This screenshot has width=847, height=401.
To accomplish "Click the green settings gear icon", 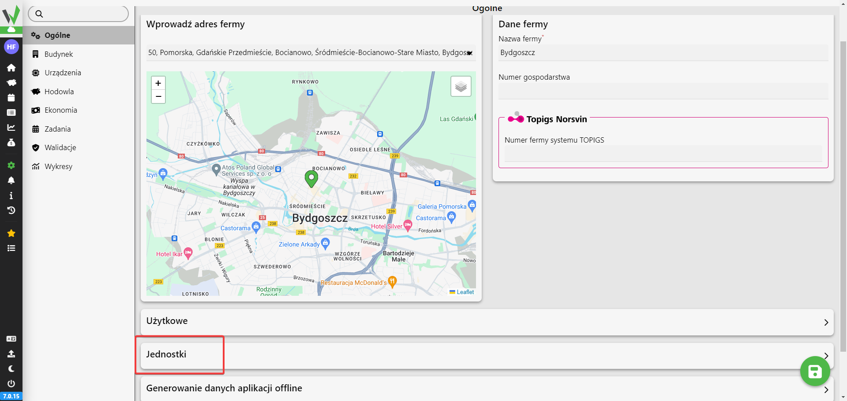I will pos(11,165).
